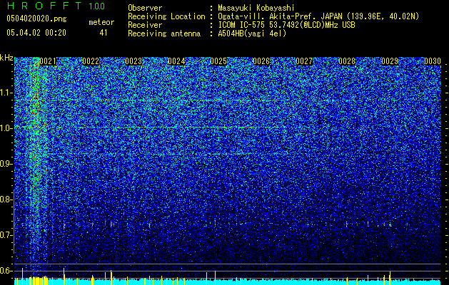Select the filename 0504020020.png

[36, 19]
